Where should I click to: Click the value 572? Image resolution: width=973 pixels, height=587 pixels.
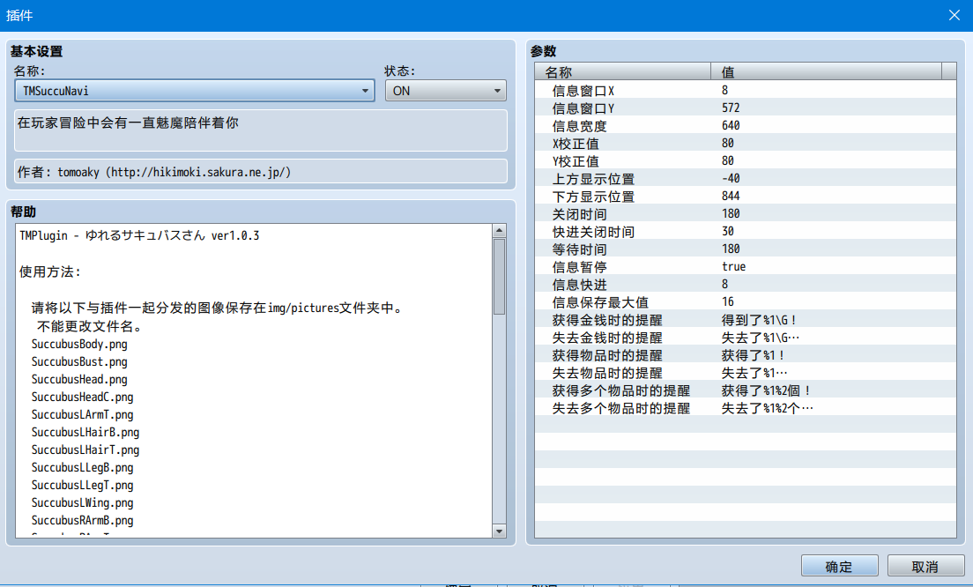pos(731,108)
